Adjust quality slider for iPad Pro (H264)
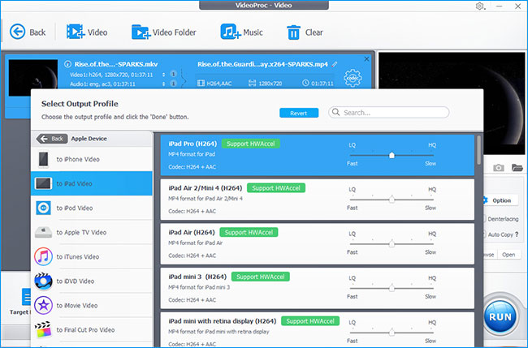 click(392, 155)
